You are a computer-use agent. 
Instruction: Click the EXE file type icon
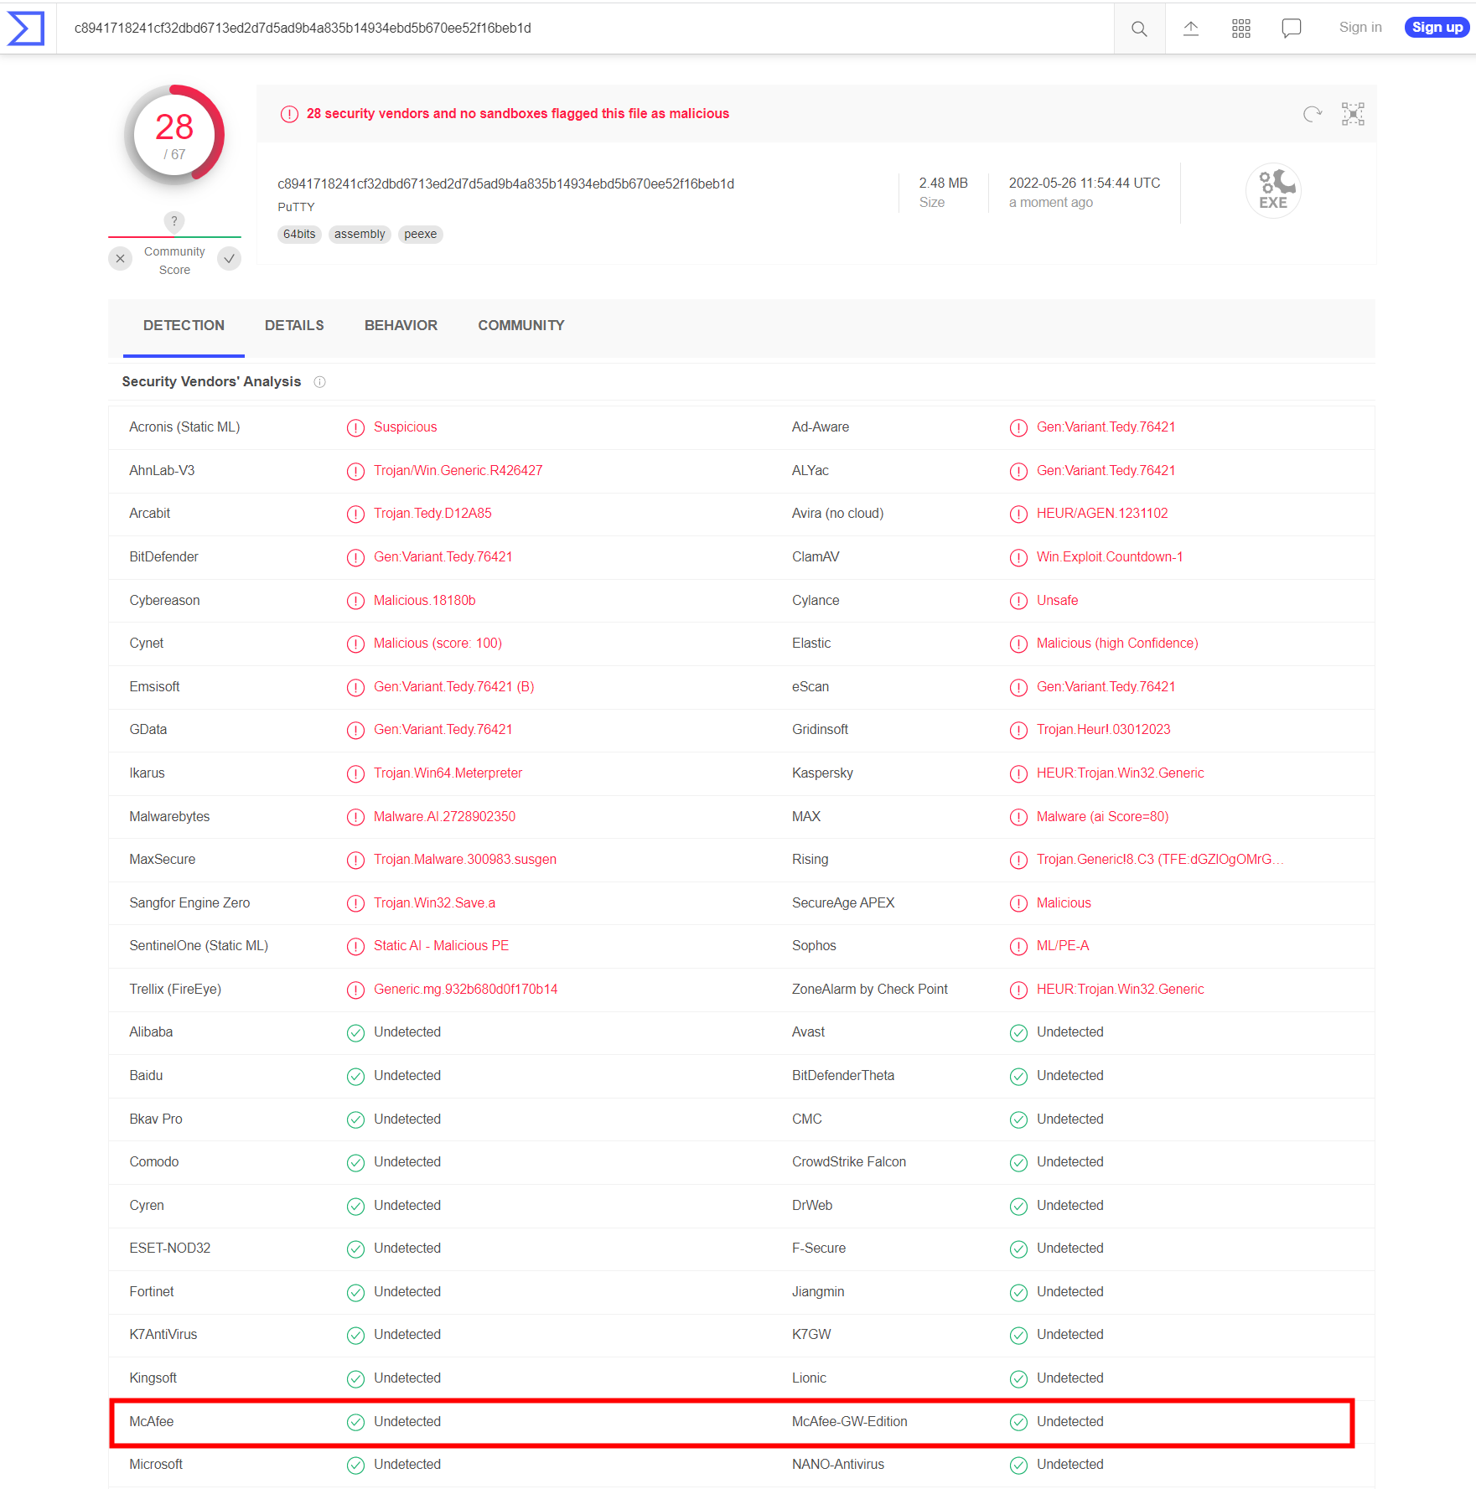(x=1272, y=191)
